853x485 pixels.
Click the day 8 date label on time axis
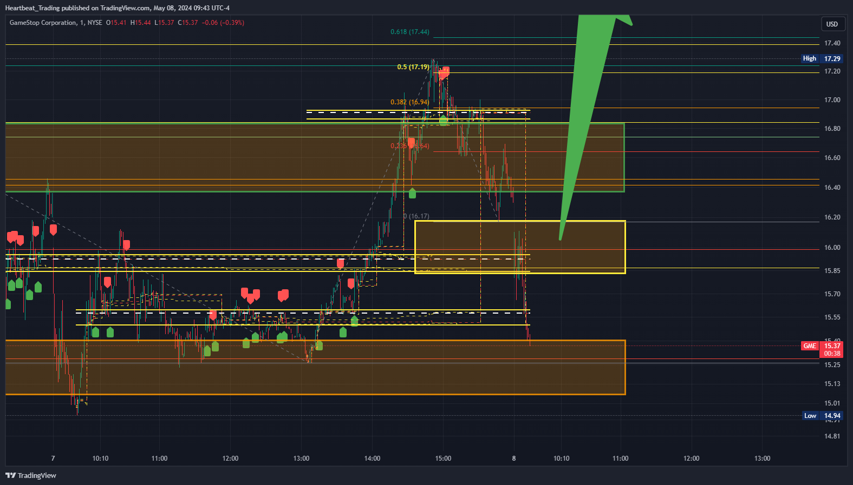[514, 459]
